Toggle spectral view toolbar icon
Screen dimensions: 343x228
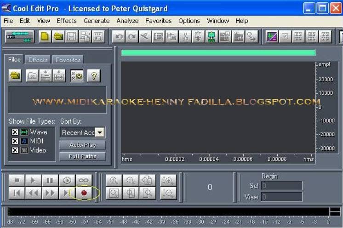[x=272, y=36]
